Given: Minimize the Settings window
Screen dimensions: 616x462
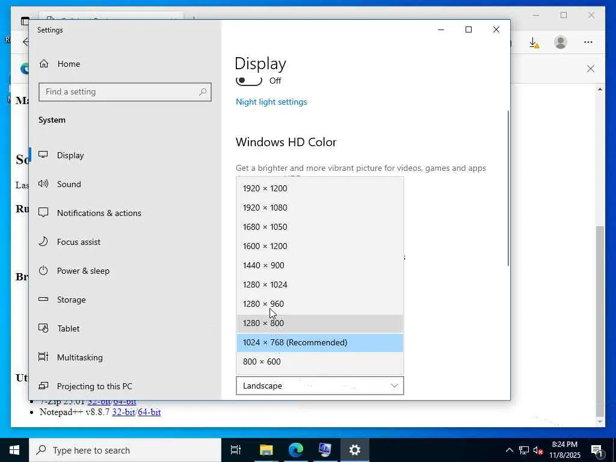Looking at the screenshot, I should (x=441, y=30).
